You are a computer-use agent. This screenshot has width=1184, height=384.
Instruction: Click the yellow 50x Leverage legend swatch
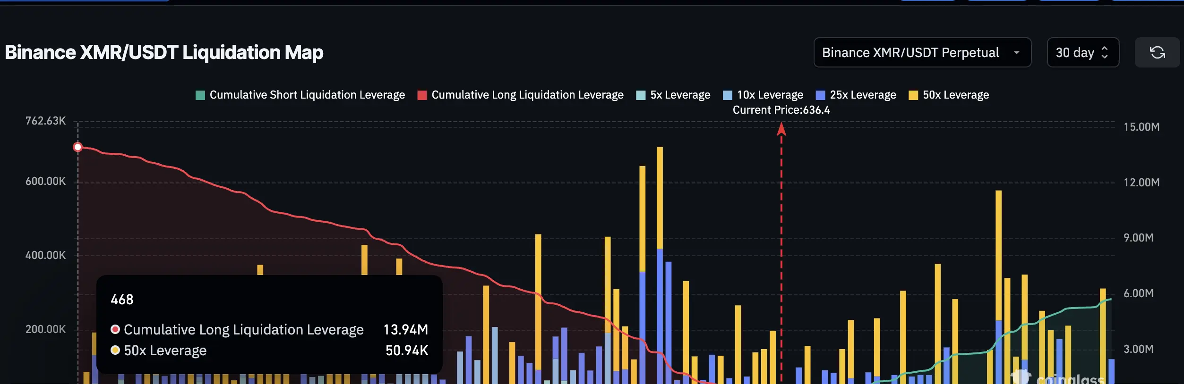click(x=913, y=95)
